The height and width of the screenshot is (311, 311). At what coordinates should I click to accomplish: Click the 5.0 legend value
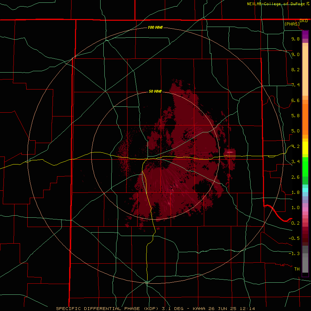click(295, 131)
